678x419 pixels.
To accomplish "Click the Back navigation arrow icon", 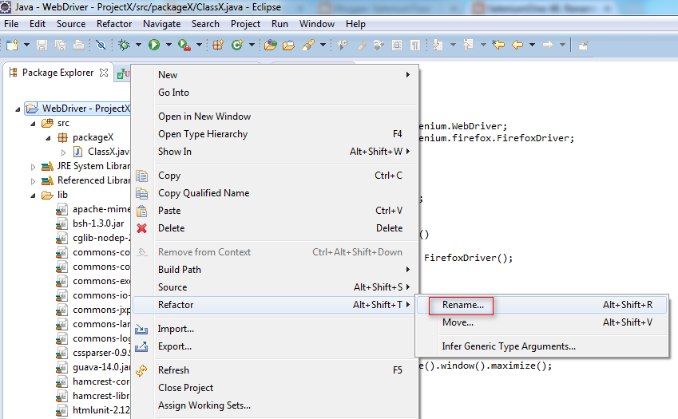I will (517, 45).
